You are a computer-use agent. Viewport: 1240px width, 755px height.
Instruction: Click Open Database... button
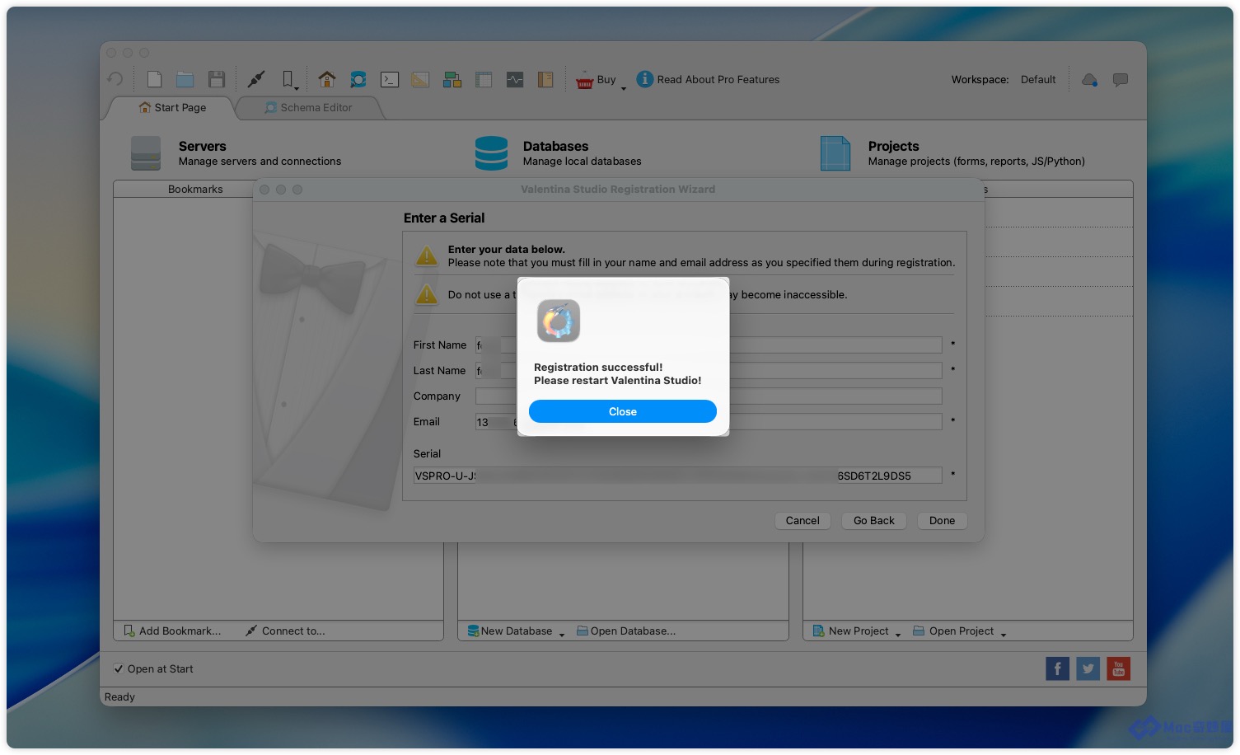coord(626,631)
